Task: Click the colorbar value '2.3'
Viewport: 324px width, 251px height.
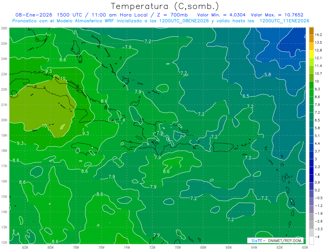Action: coord(317,167)
